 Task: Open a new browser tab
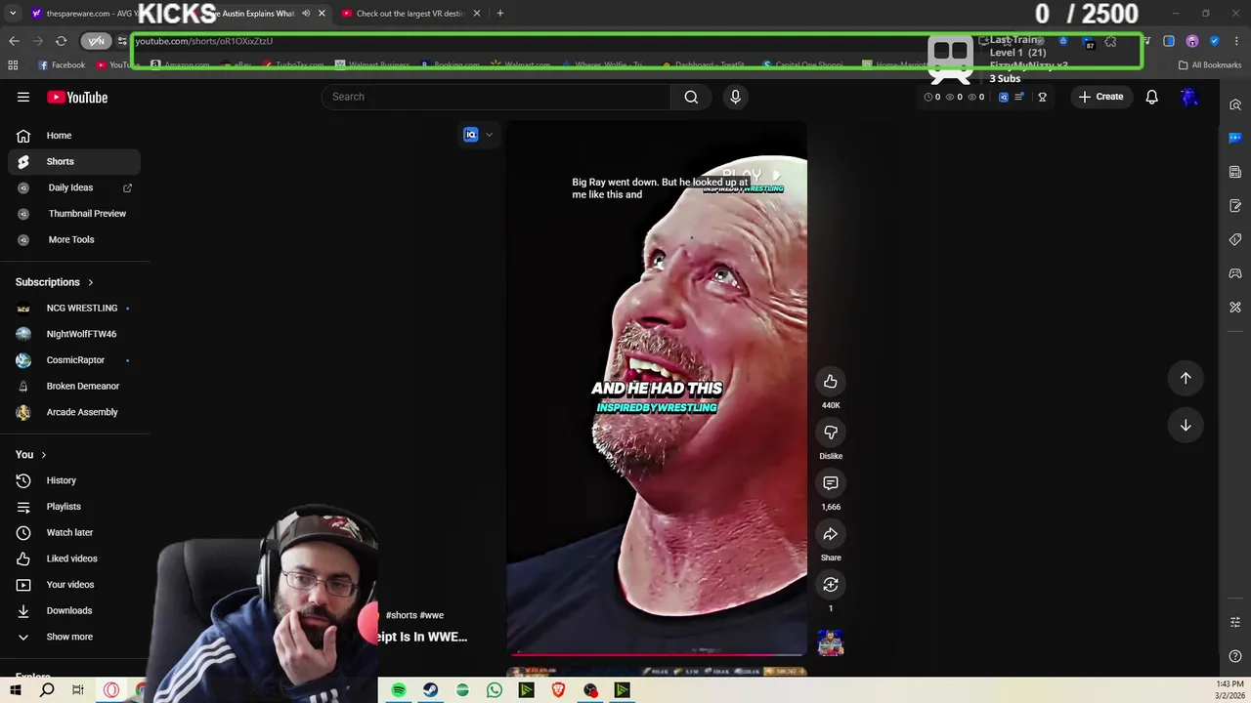[499, 14]
